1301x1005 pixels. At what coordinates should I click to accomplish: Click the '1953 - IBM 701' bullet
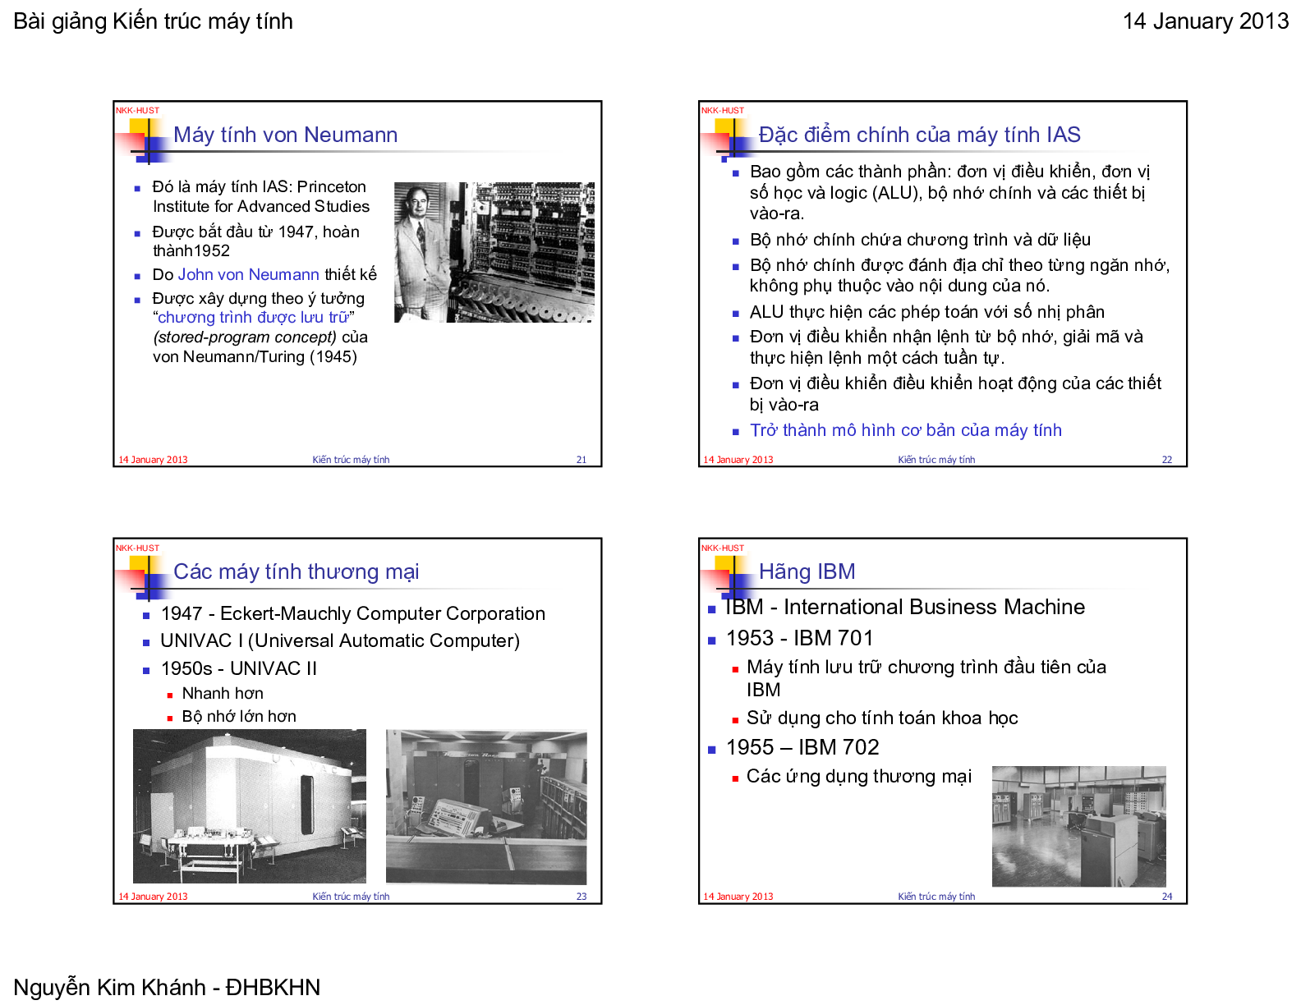pos(799,639)
